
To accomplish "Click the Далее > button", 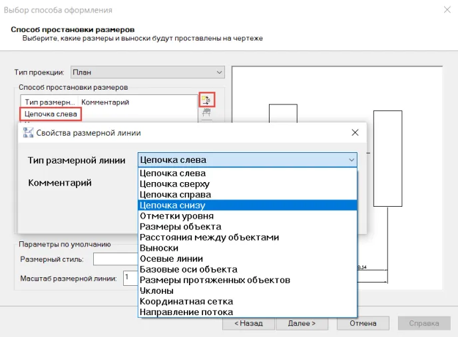I will 305,323.
